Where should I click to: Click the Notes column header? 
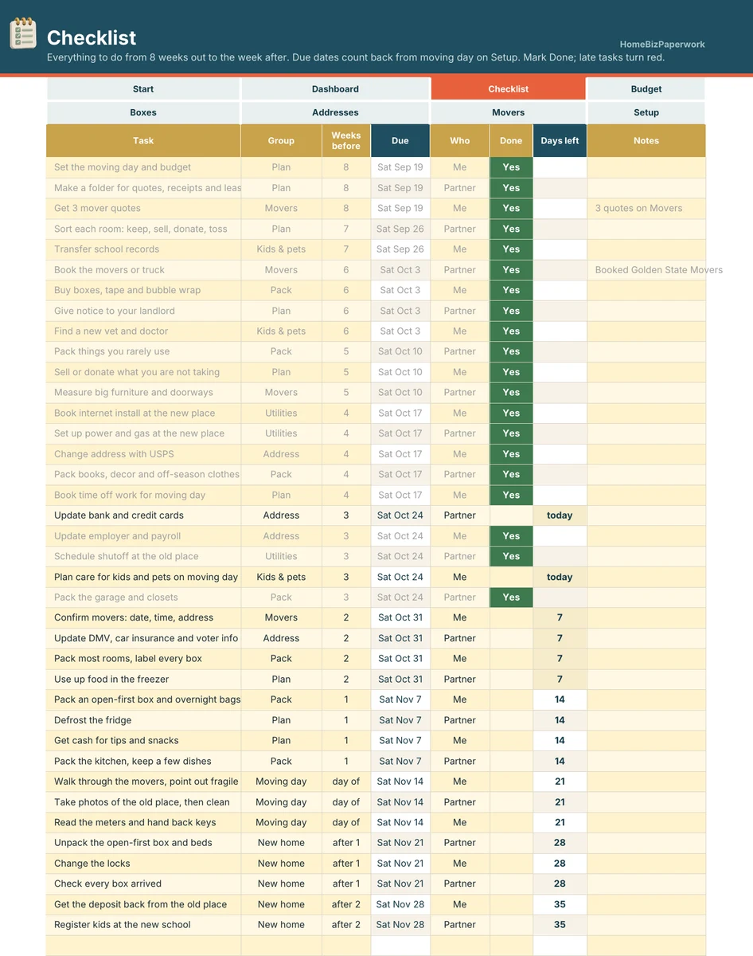(646, 140)
